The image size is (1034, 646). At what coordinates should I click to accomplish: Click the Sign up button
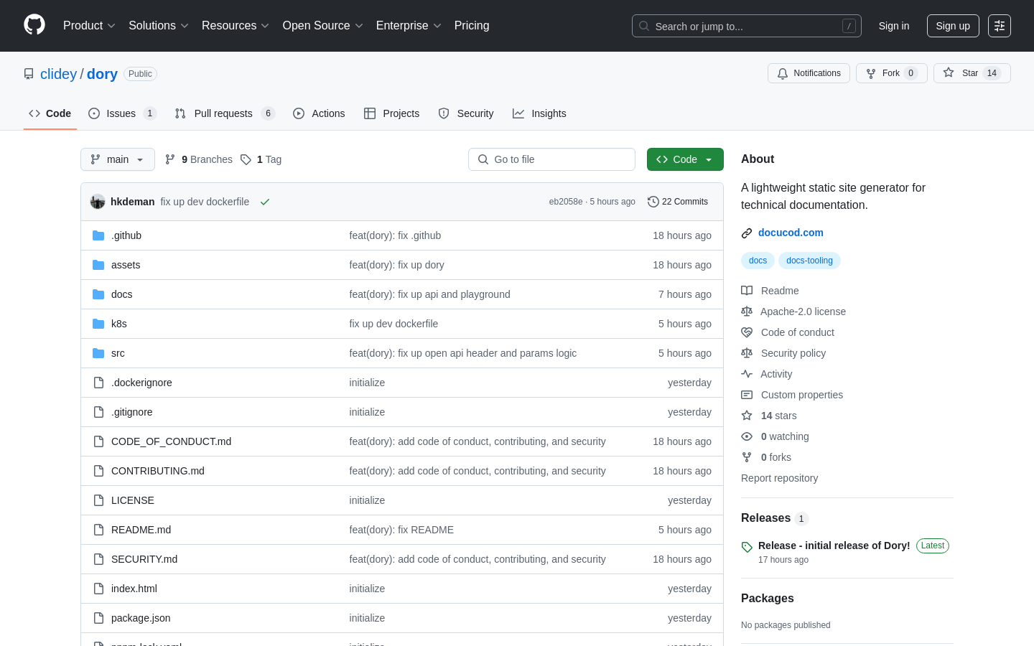[953, 26]
